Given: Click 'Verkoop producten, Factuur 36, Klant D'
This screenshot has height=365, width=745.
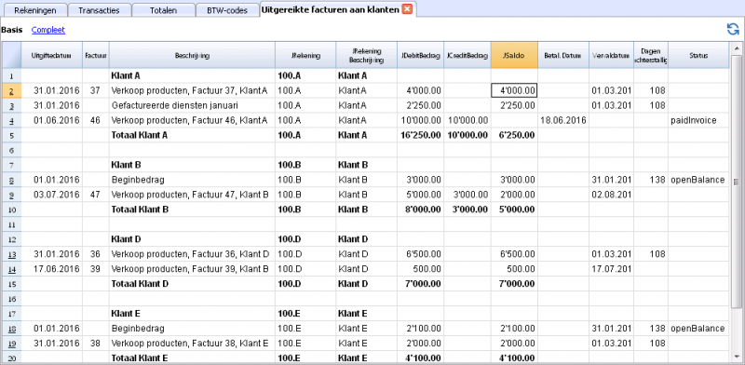Looking at the screenshot, I should point(190,254).
